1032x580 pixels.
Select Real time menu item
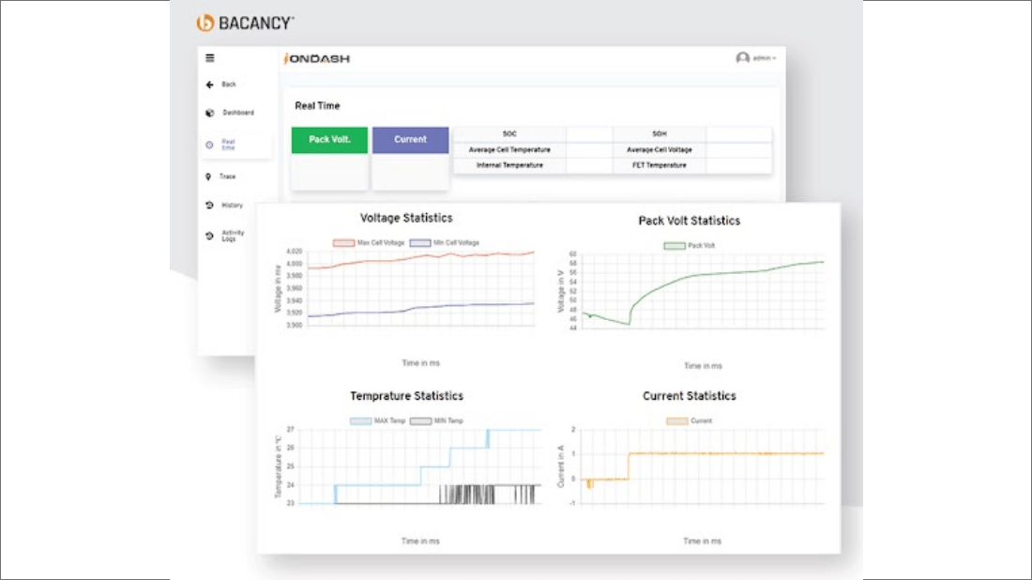pyautogui.click(x=228, y=145)
